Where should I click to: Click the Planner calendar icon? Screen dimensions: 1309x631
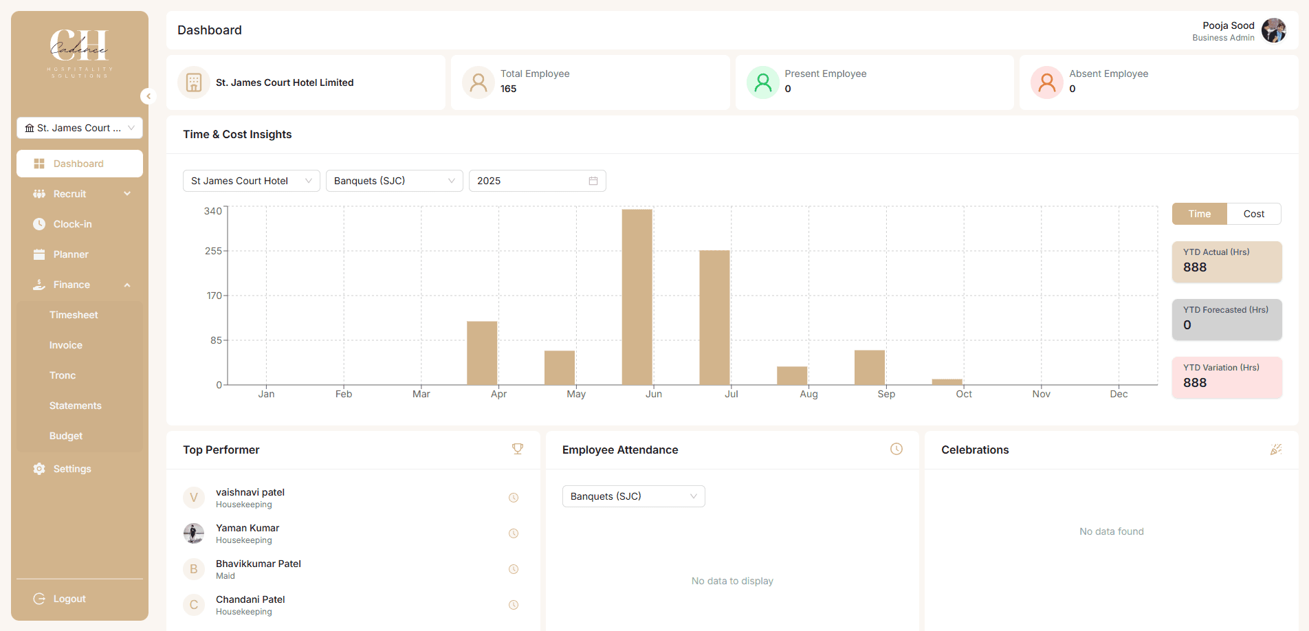pos(39,254)
